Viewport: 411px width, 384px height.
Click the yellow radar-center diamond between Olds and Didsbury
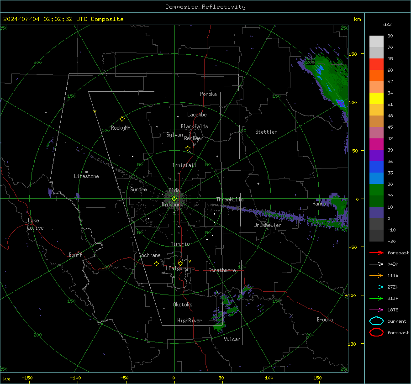point(174,199)
